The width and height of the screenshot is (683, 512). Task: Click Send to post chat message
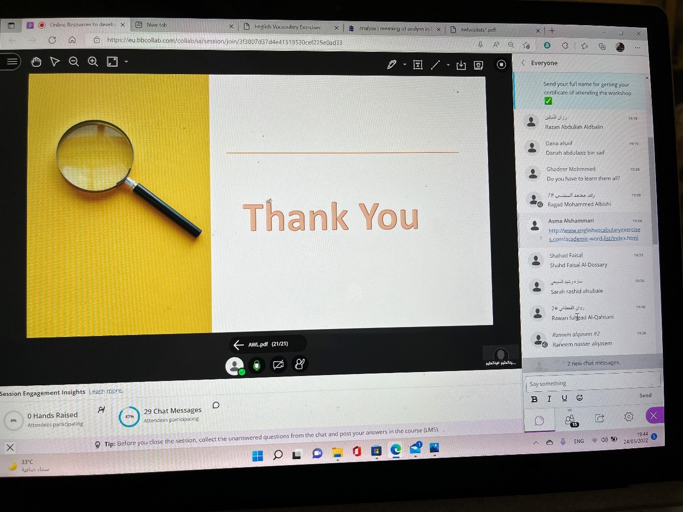(645, 395)
